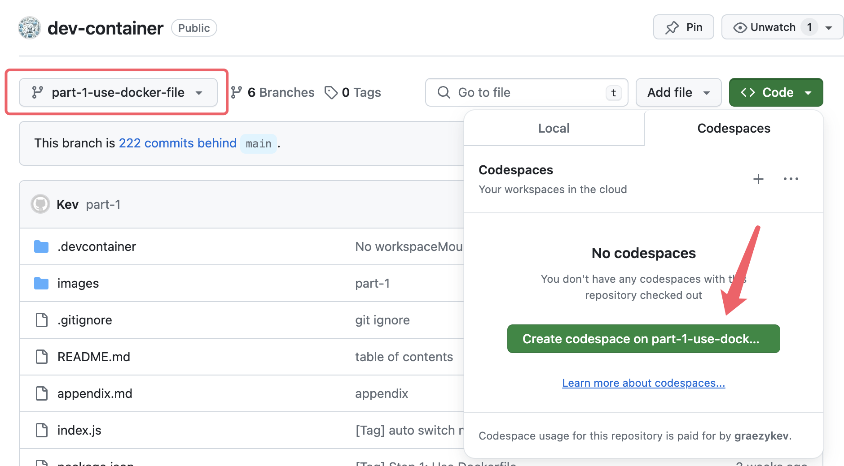The height and width of the screenshot is (466, 844).
Task: Click the code brackets icon in Code button
Action: pos(748,92)
